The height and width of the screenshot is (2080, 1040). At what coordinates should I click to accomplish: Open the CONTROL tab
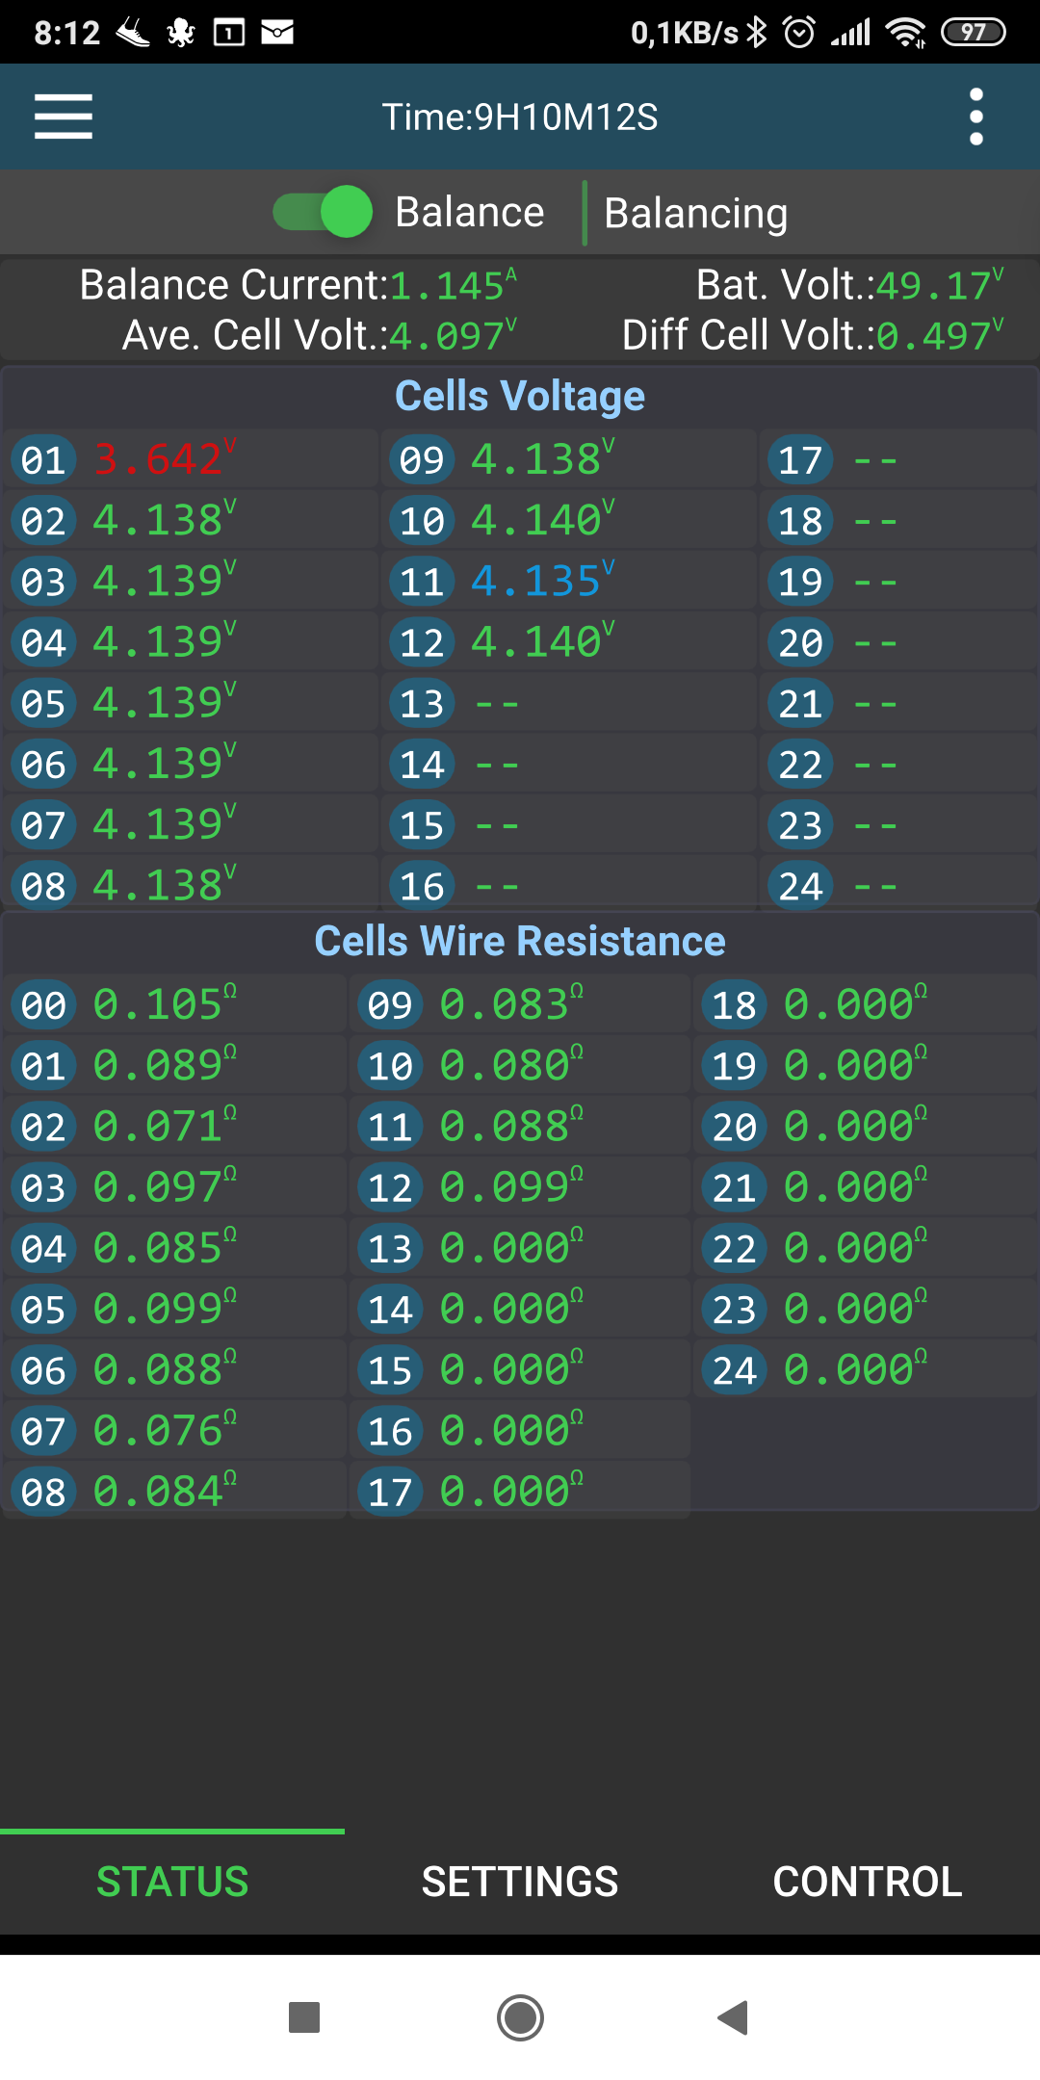tap(868, 1882)
